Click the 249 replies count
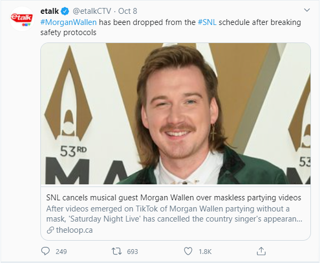Viewport: 320px width, 263px height. (x=61, y=251)
